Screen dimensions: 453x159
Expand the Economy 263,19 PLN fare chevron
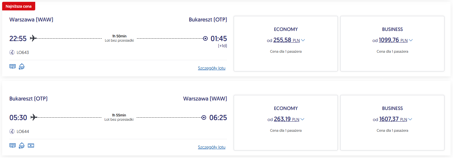click(302, 119)
